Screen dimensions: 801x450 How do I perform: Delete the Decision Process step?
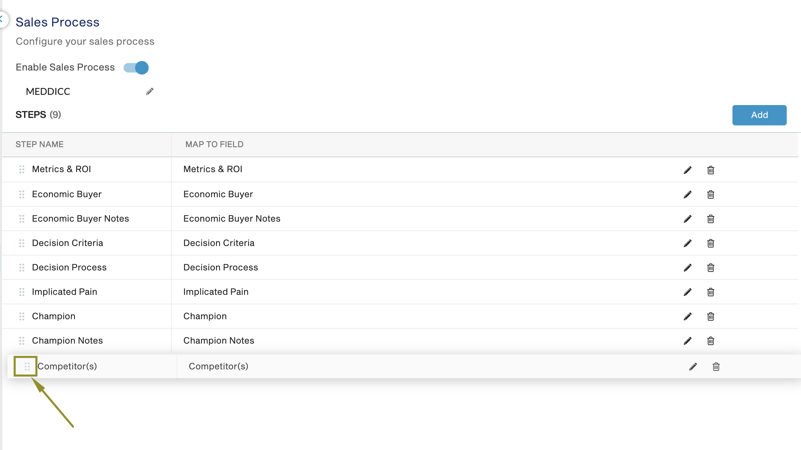[711, 267]
